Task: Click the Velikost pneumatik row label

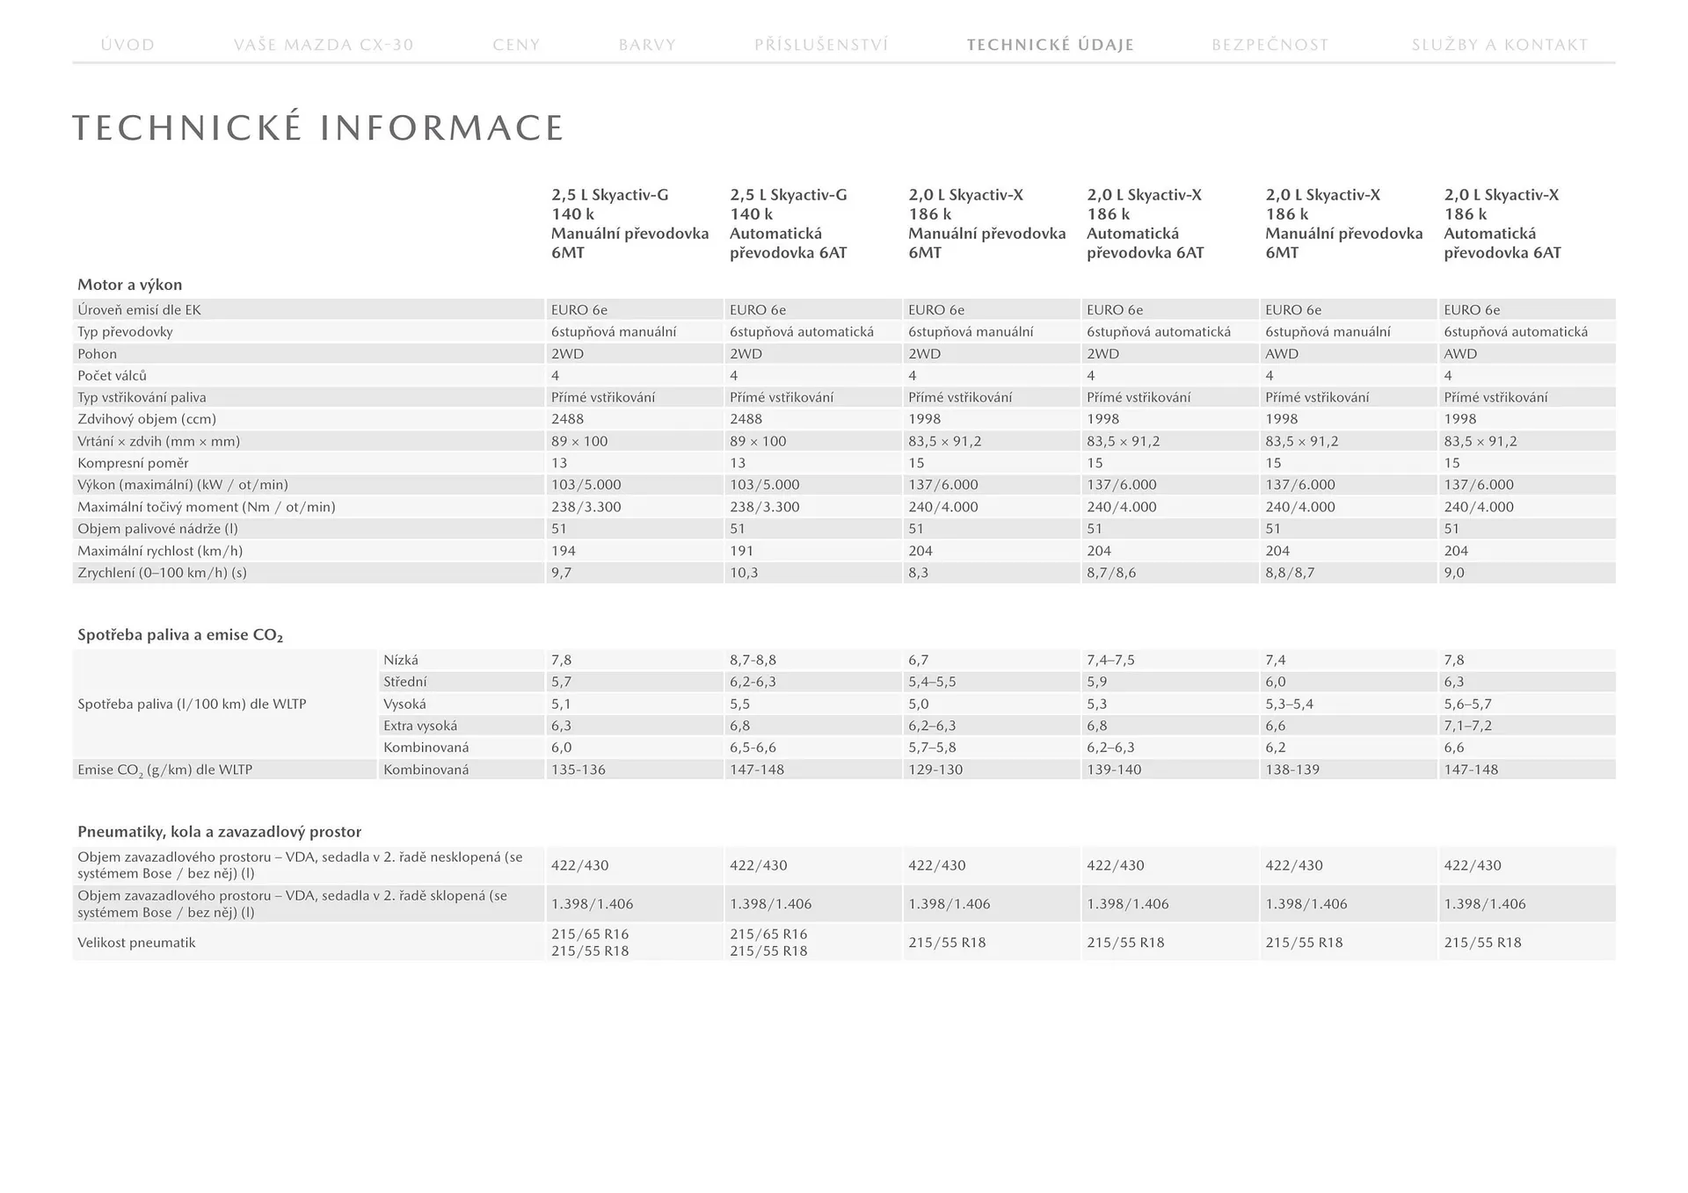Action: pyautogui.click(x=136, y=943)
